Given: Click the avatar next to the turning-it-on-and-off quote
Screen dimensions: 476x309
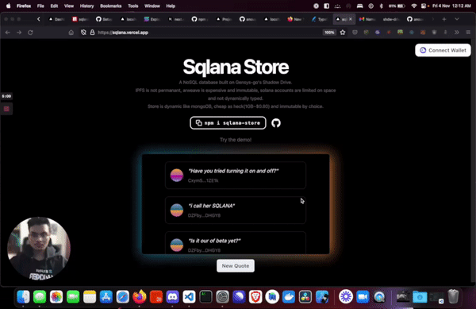Looking at the screenshot, I should (177, 176).
